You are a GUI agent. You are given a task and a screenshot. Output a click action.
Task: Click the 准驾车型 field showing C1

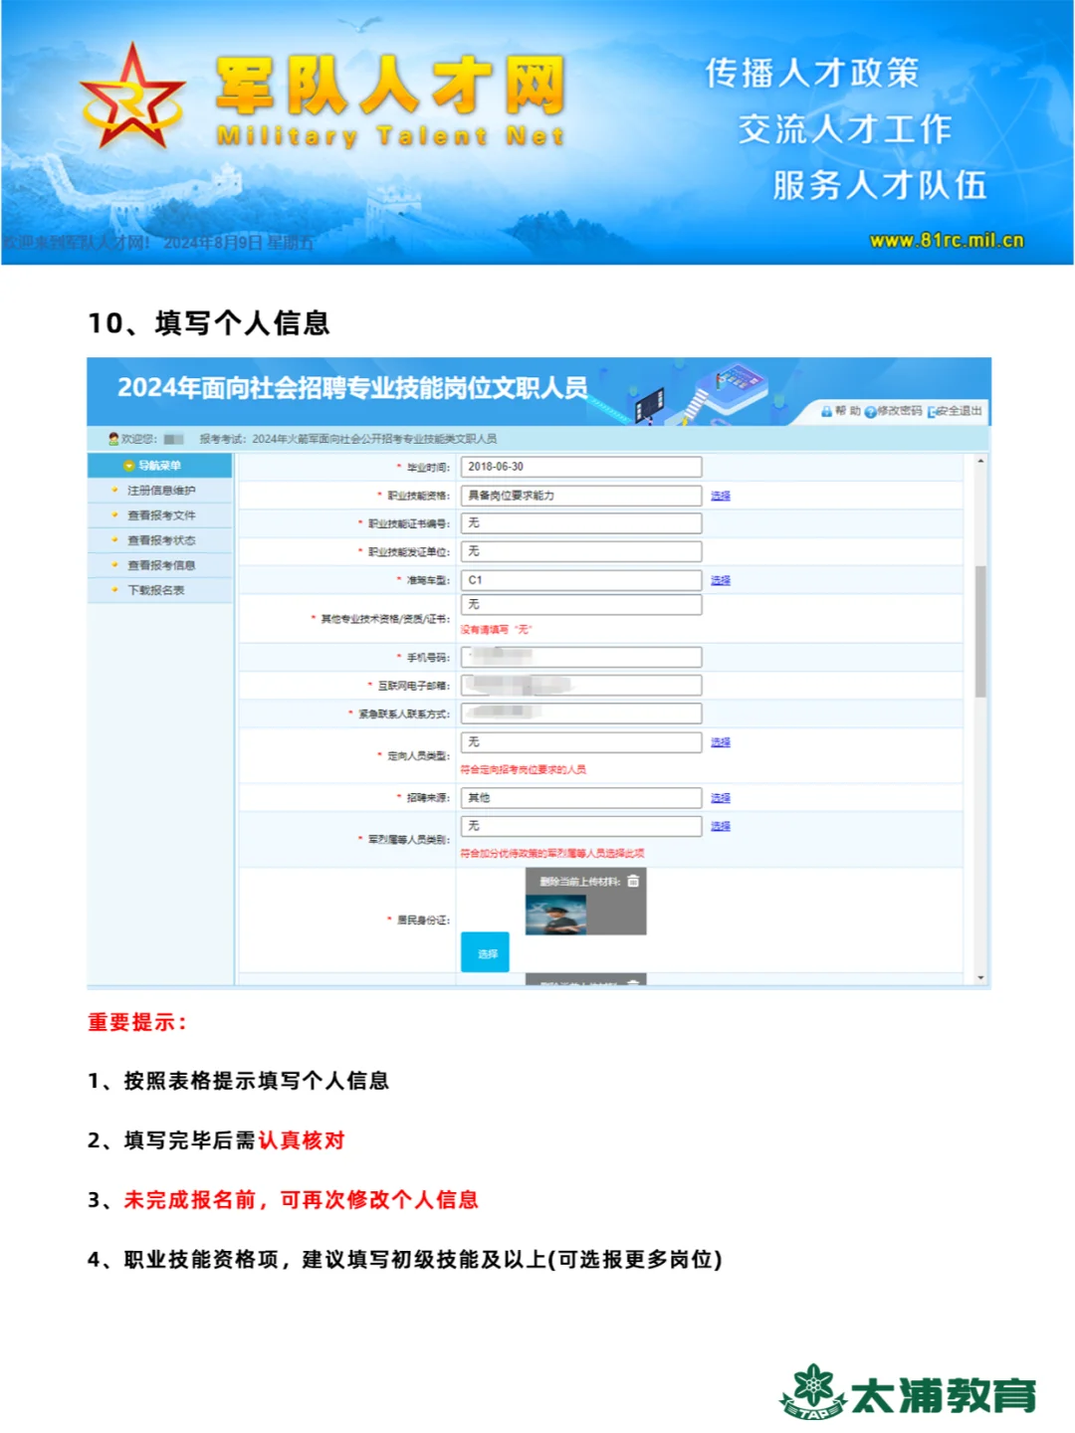[581, 580]
